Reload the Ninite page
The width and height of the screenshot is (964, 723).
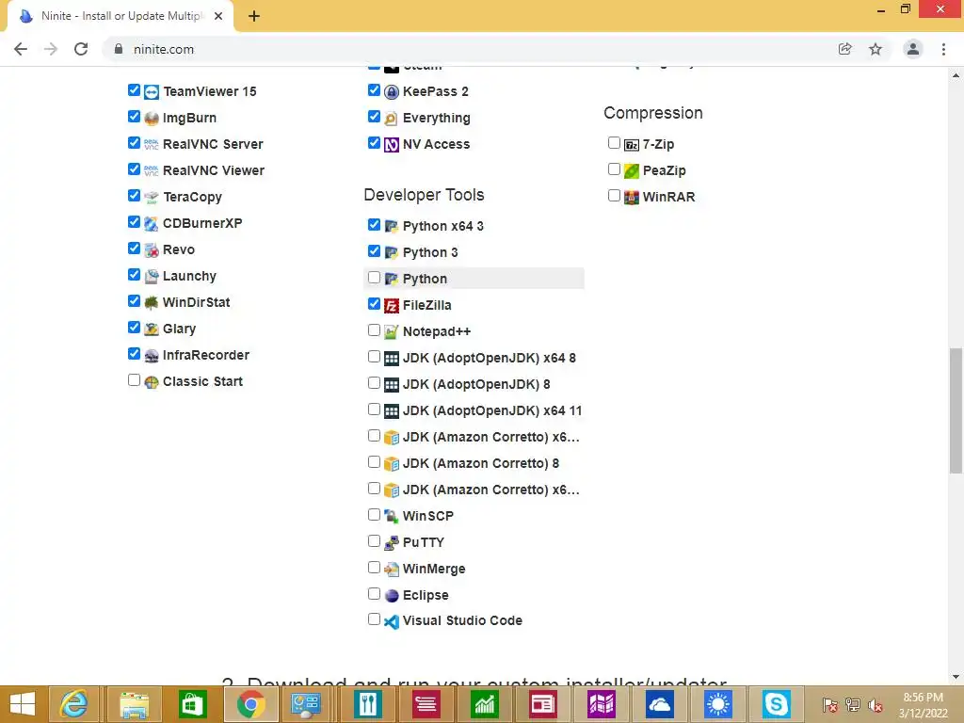click(81, 49)
